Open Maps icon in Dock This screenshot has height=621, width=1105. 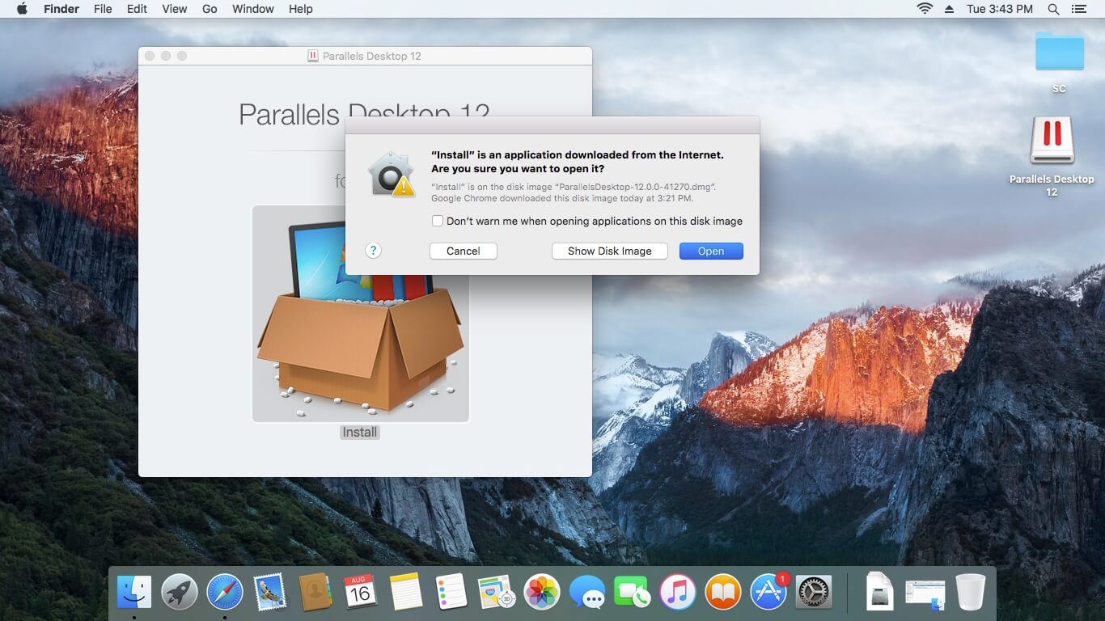(496, 592)
